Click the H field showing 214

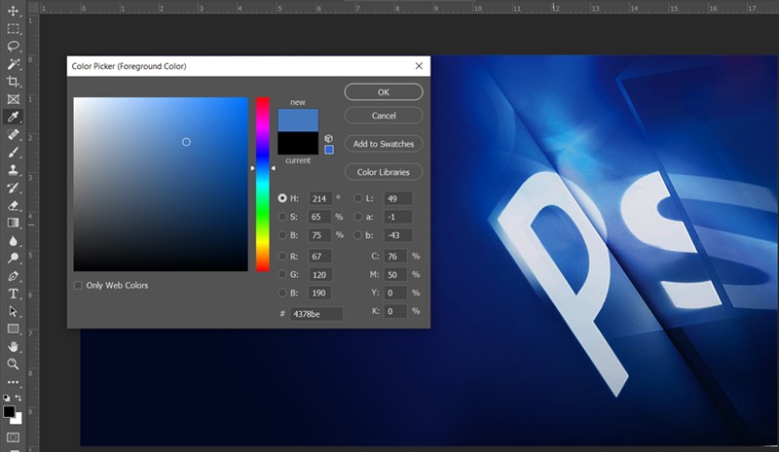[x=320, y=198]
